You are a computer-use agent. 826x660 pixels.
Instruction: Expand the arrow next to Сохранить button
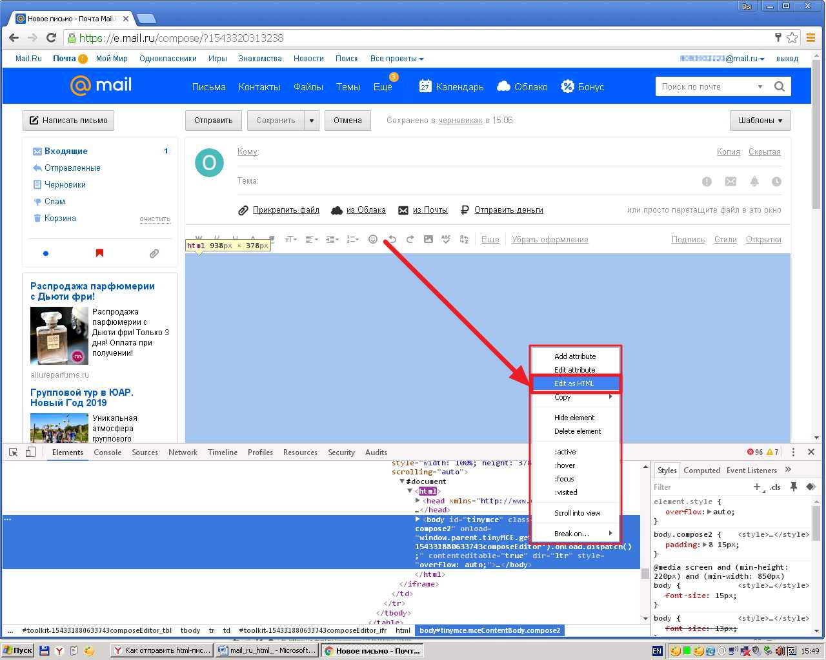tap(312, 121)
